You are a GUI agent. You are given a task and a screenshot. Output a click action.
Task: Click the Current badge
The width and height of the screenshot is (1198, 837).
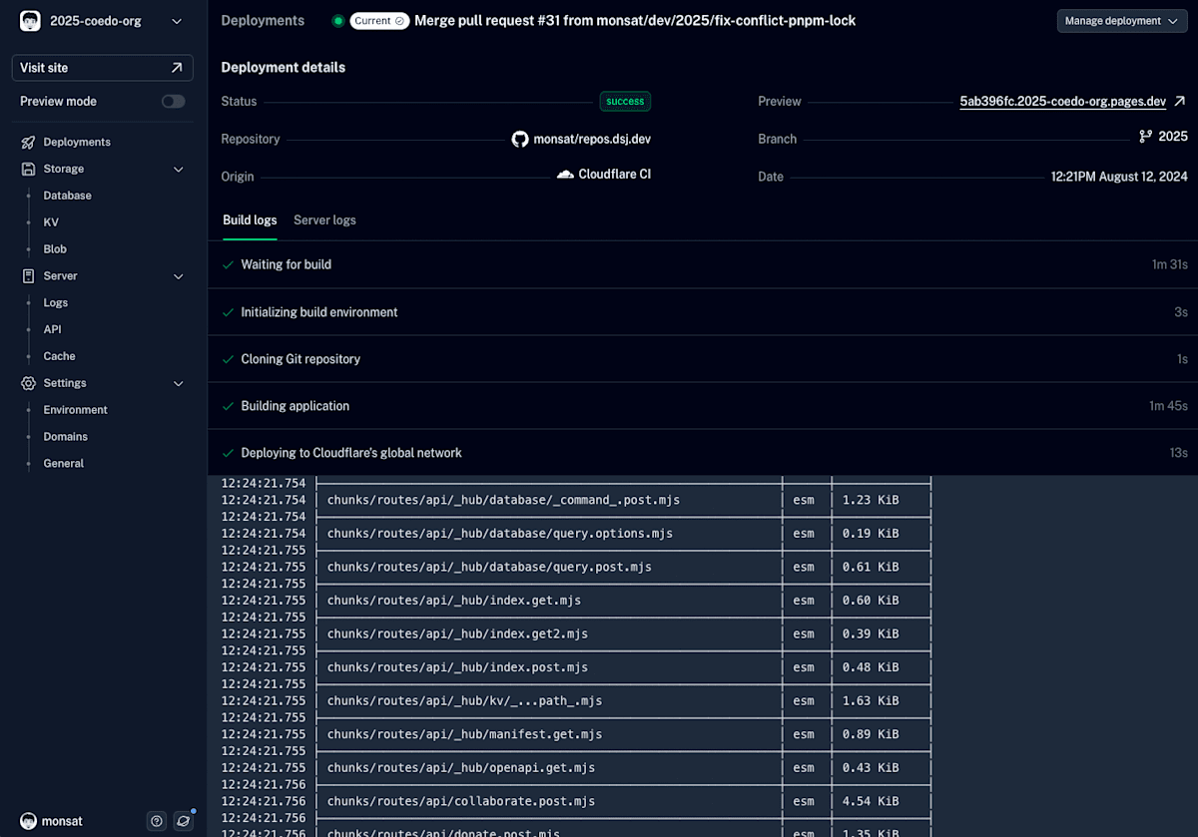(379, 21)
